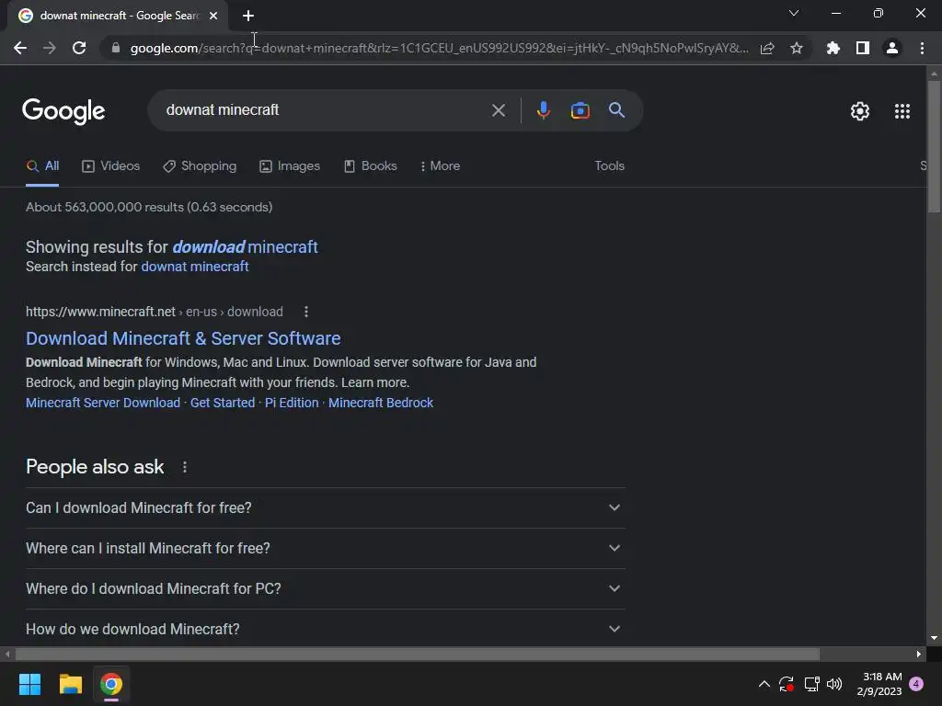
Task: Clear the search box text
Action: [499, 110]
